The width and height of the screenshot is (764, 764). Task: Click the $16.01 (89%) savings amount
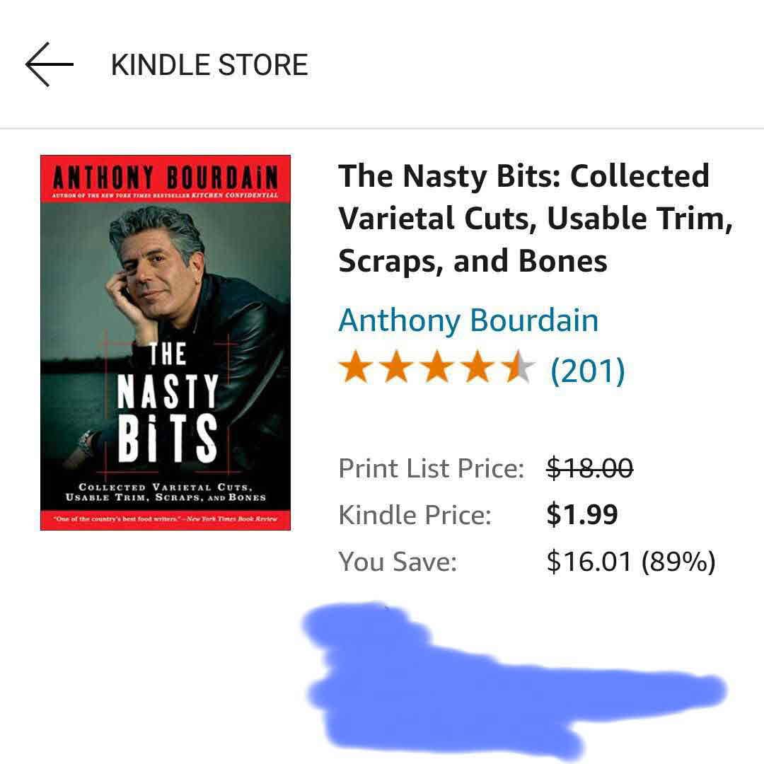630,561
